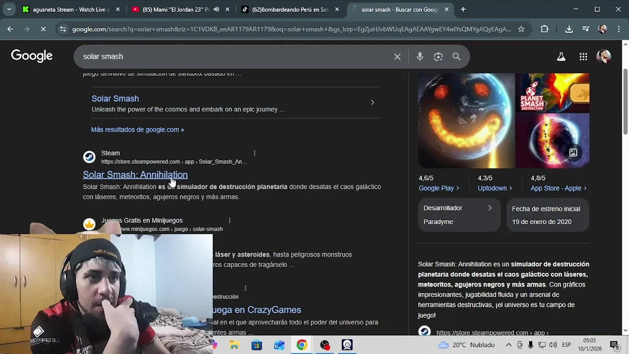Open options for the CrazyGames result
629x354 pixels.
(245, 288)
